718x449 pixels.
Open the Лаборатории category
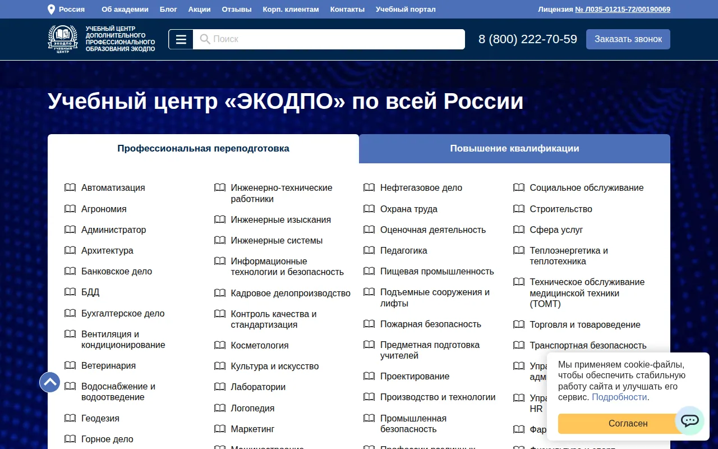258,387
